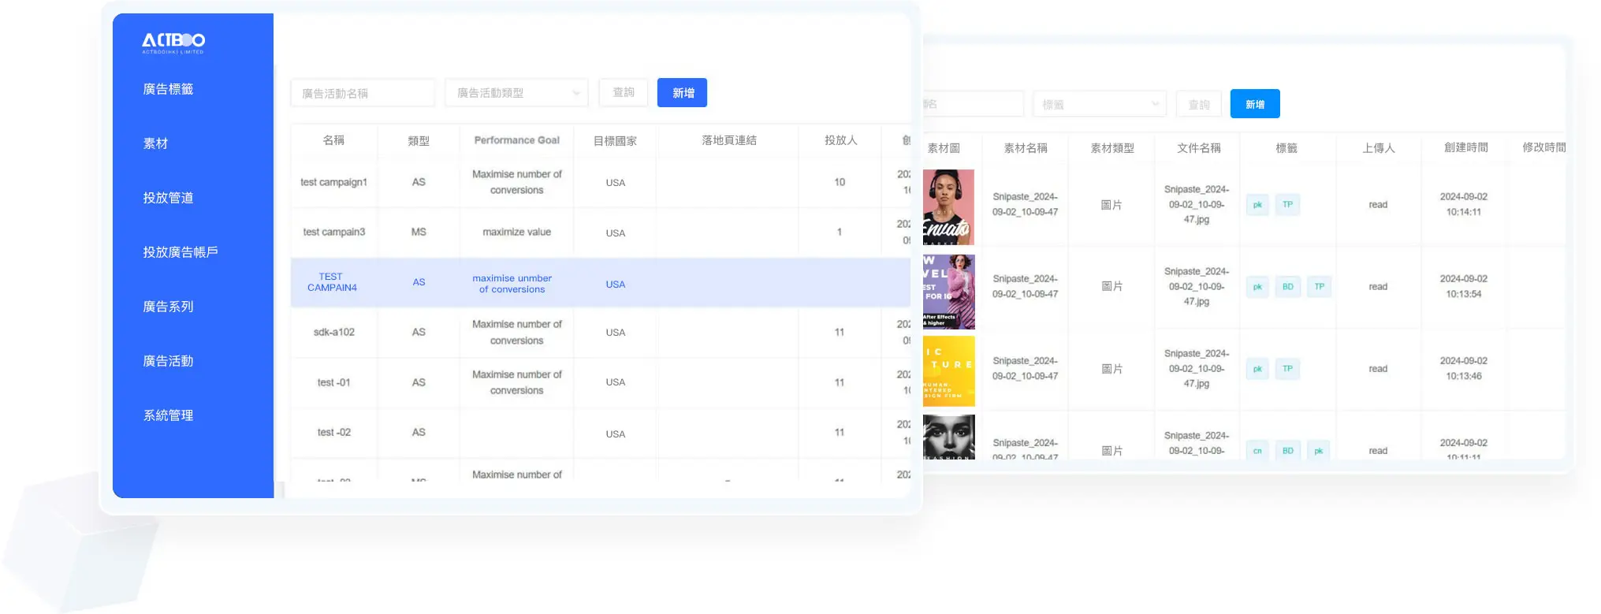Image resolution: width=1601 pixels, height=614 pixels.
Task: Click 'maximize value' goal cell
Action: tap(517, 232)
